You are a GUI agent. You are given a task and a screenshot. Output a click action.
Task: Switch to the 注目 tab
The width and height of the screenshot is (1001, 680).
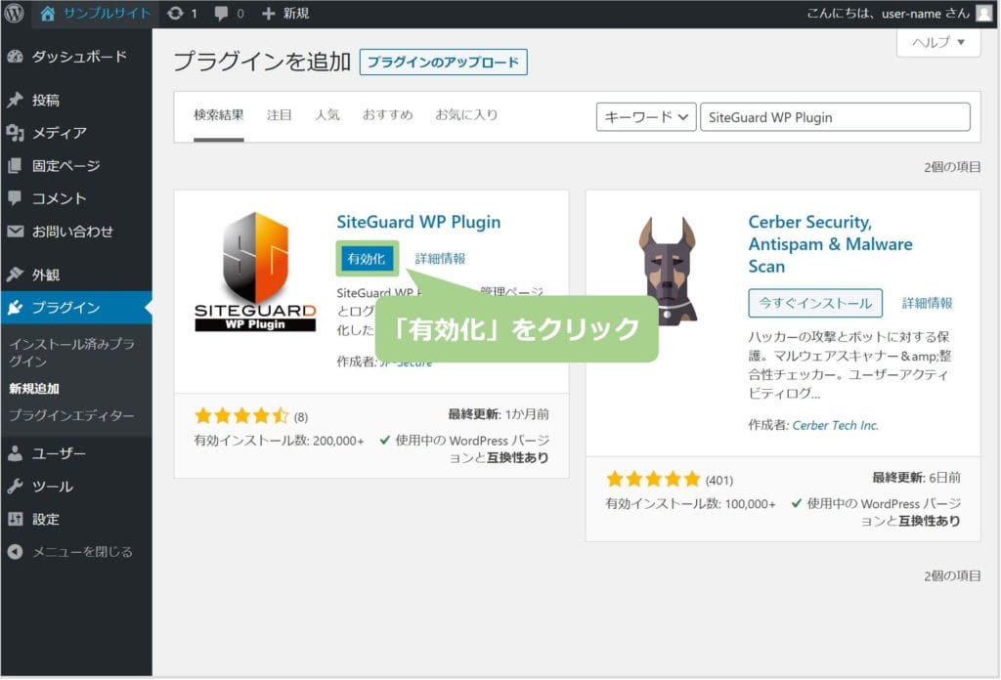[x=280, y=115]
